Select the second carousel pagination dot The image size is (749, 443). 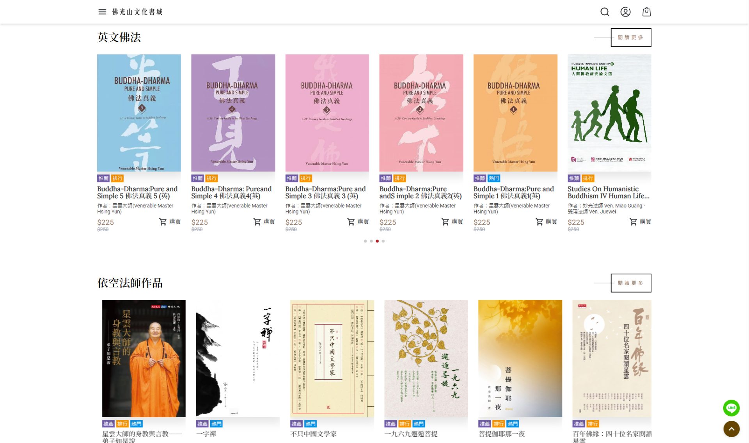click(371, 241)
